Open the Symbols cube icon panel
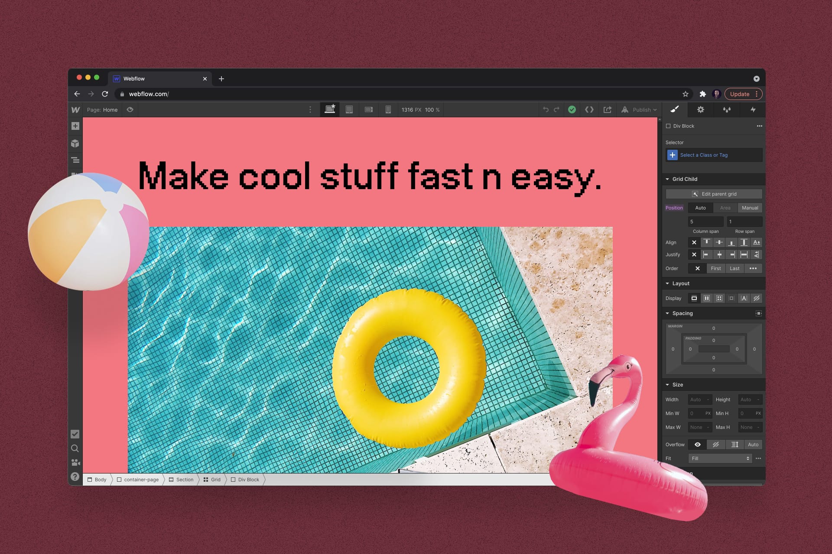The image size is (832, 554). tap(75, 143)
